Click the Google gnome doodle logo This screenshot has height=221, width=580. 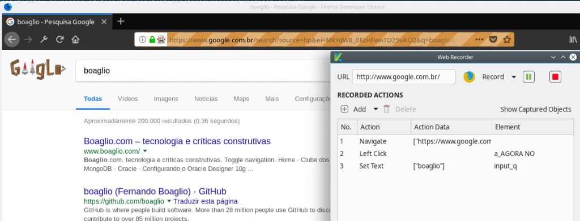(37, 69)
